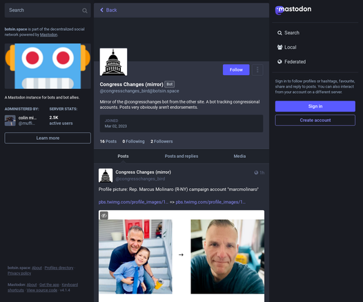The width and height of the screenshot is (363, 302).
Task: Click the Bot badge next to name
Action: pyautogui.click(x=170, y=84)
